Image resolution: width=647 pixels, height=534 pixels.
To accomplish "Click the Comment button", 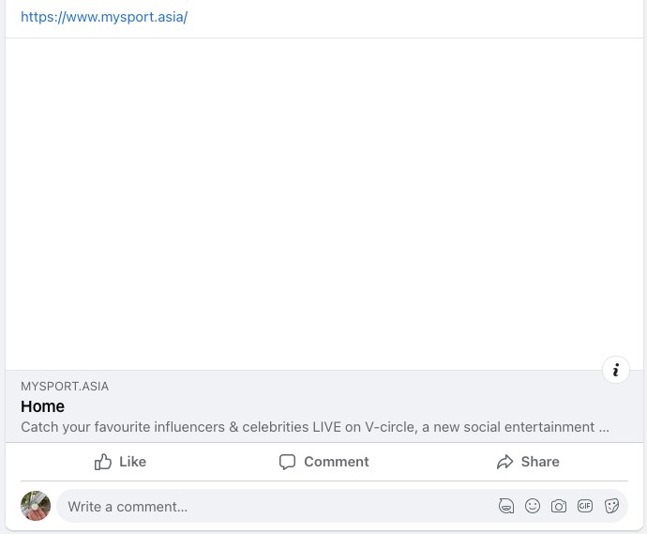I will point(323,462).
